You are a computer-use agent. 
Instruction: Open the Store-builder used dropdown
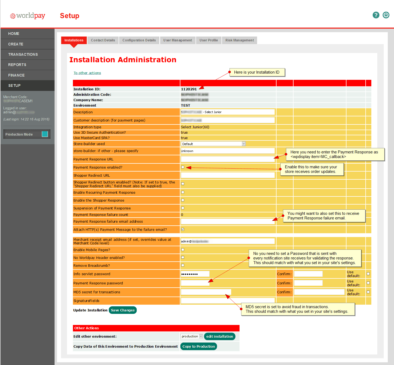tap(213, 144)
